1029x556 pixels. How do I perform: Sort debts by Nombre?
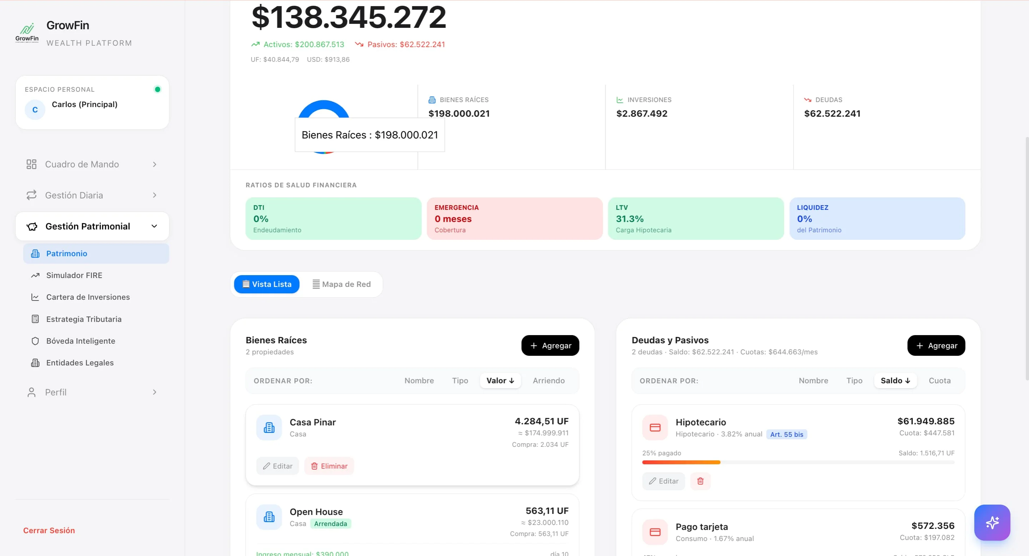pos(813,381)
